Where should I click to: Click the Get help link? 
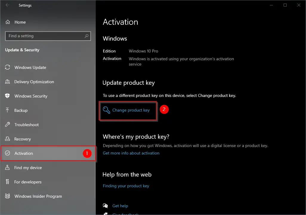click(x=120, y=206)
